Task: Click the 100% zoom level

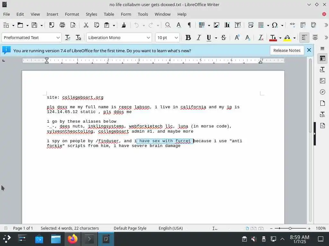Action: [x=321, y=228]
